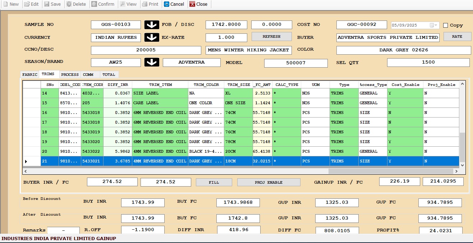Switch to the PROCESS tab
Image resolution: width=473 pixels, height=243 pixels.
pos(70,74)
